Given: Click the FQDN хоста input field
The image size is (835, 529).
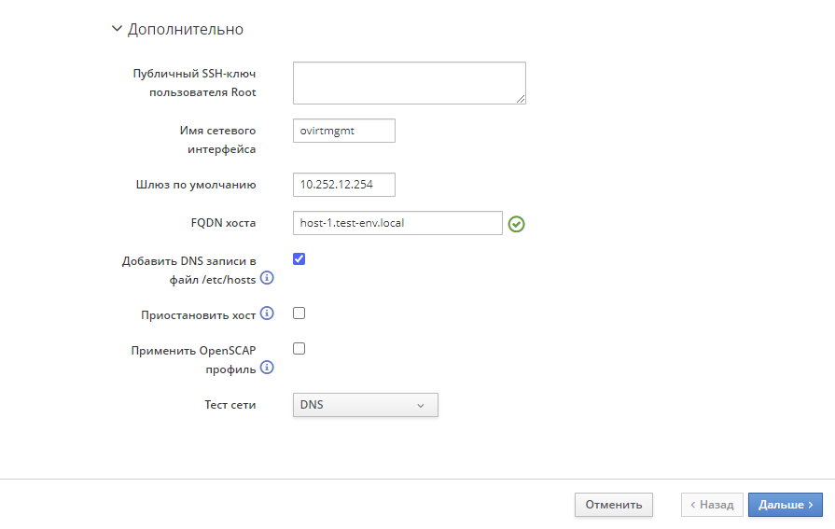Looking at the screenshot, I should (397, 223).
